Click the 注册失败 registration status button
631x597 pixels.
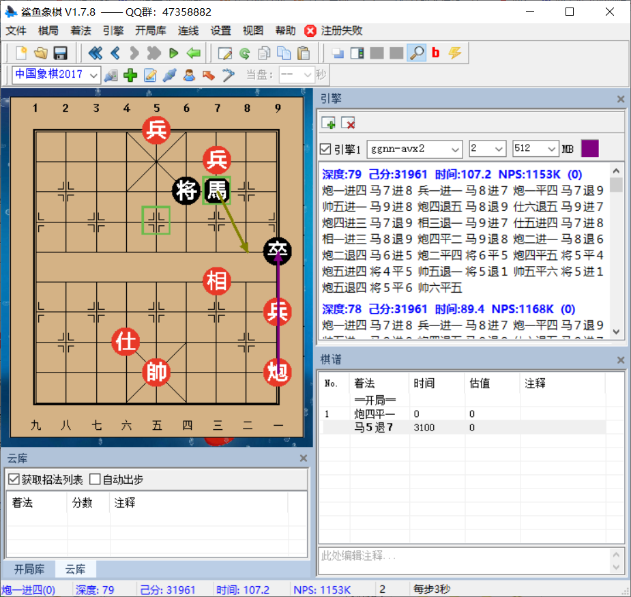point(334,31)
